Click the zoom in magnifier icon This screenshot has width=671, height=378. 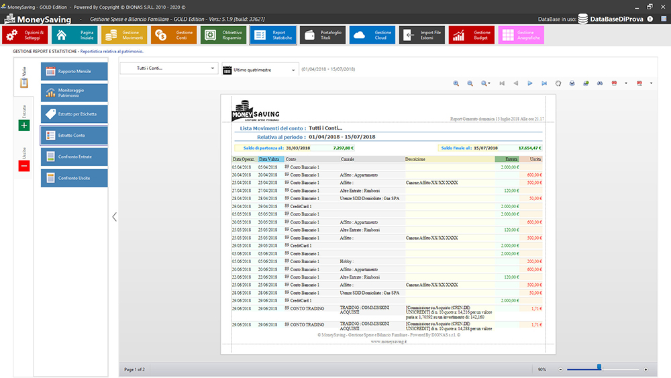(x=456, y=83)
